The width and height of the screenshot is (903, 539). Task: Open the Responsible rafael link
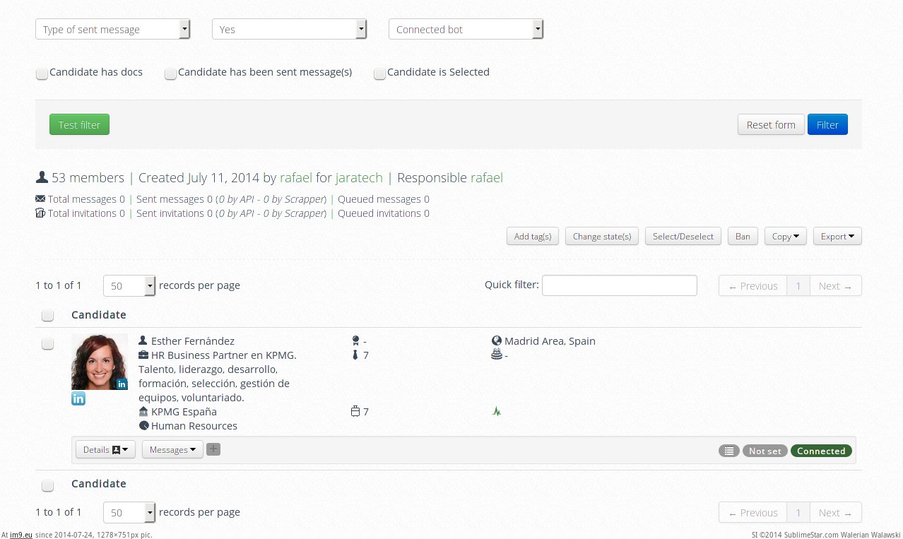click(x=487, y=177)
